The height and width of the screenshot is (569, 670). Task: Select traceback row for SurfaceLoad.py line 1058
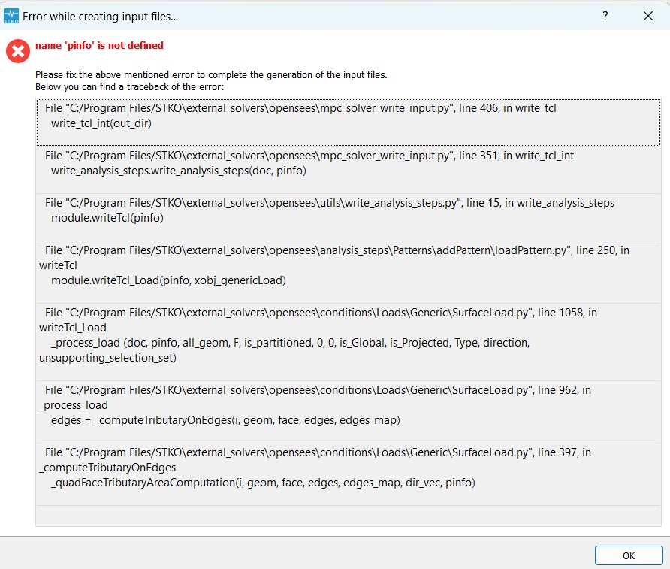[x=349, y=342]
